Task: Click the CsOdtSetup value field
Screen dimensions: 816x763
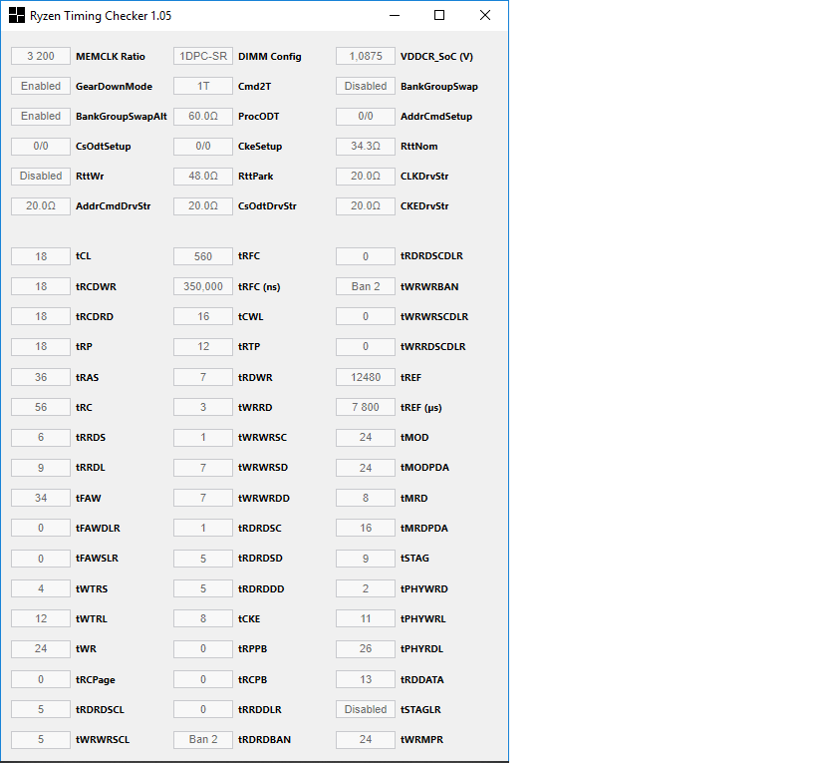Action: click(41, 147)
